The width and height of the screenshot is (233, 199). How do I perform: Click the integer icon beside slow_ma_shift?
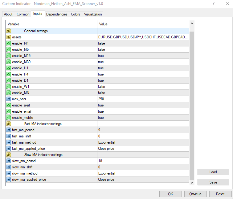[x=8, y=167]
